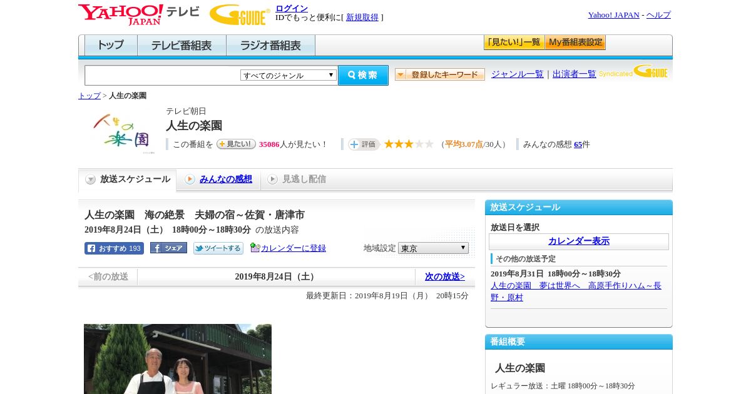Click the 見たい! plus button
The height and width of the screenshot is (394, 751).
(236, 144)
